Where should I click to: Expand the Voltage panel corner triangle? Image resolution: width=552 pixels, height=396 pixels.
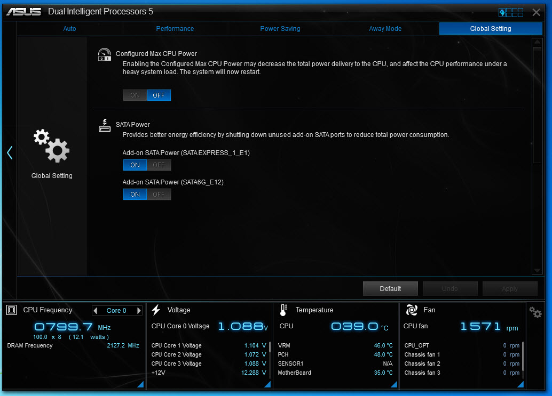267,384
